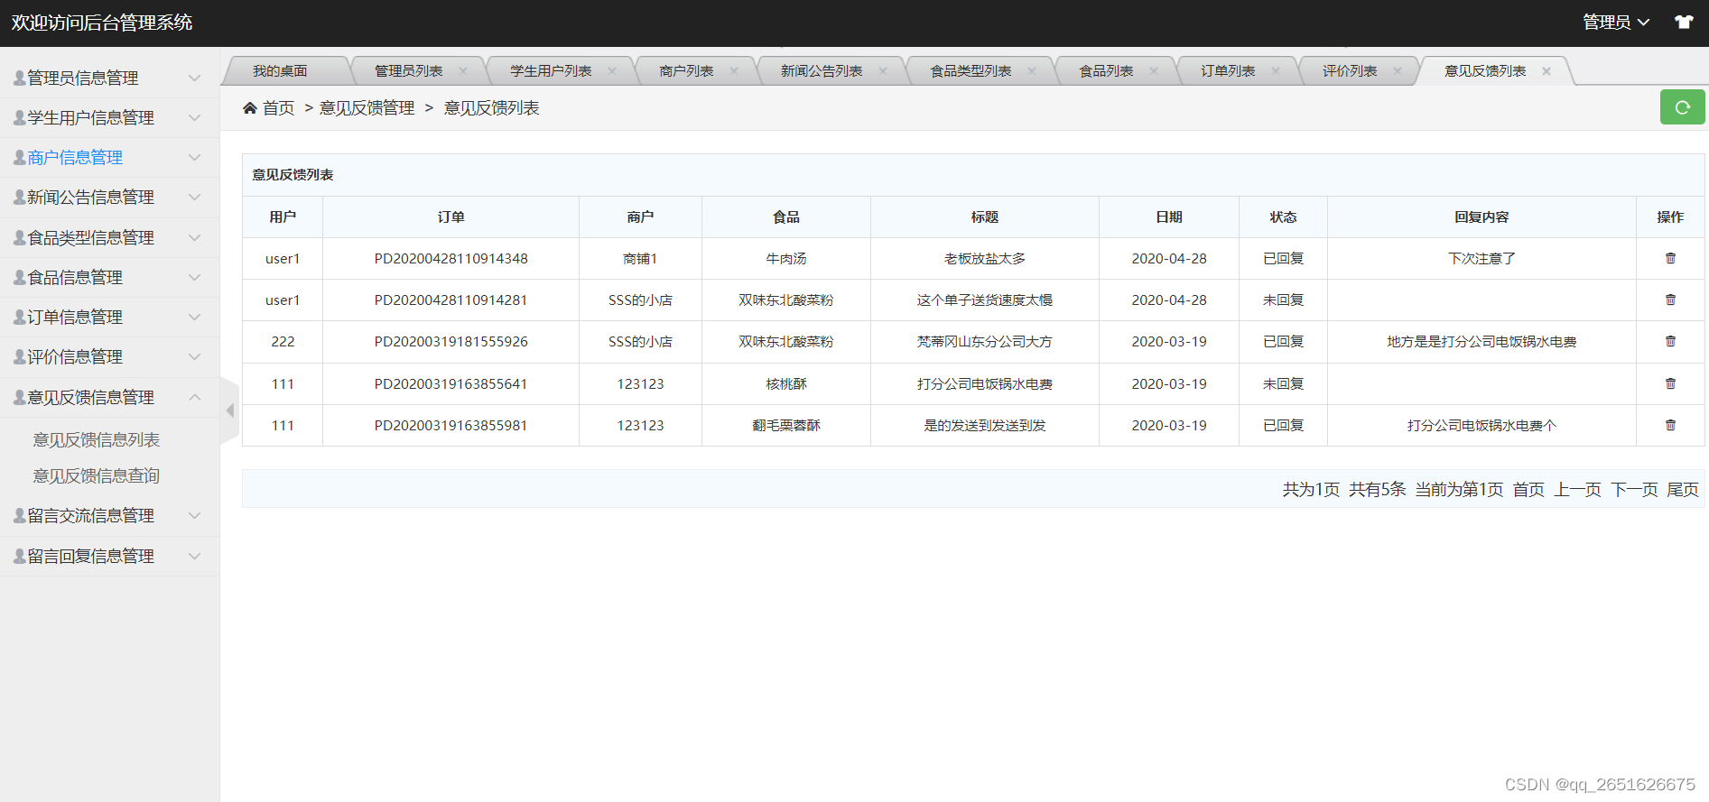Close the 管理员列表 tab
The image size is (1709, 802).
tap(463, 70)
